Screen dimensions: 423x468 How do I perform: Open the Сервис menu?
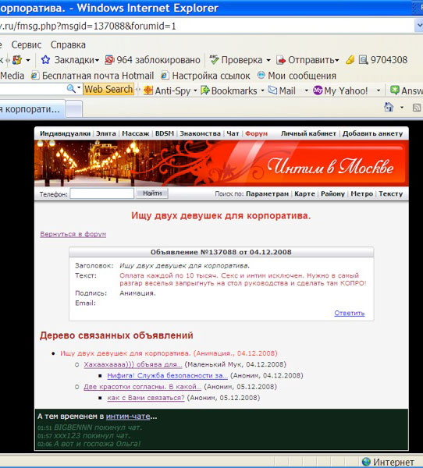(27, 44)
